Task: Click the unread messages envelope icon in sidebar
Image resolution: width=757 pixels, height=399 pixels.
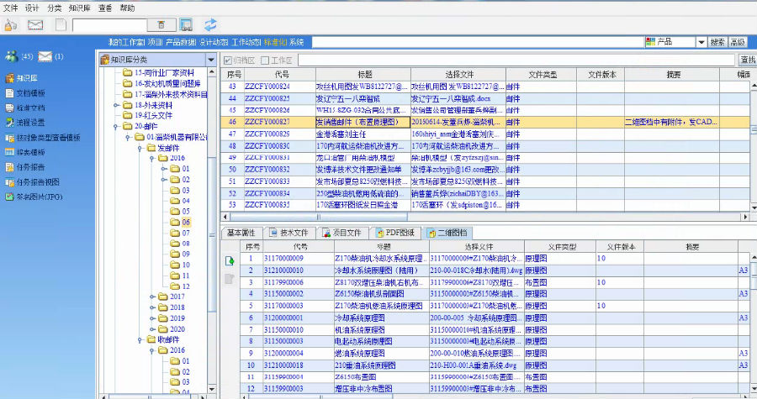Action: (45, 56)
